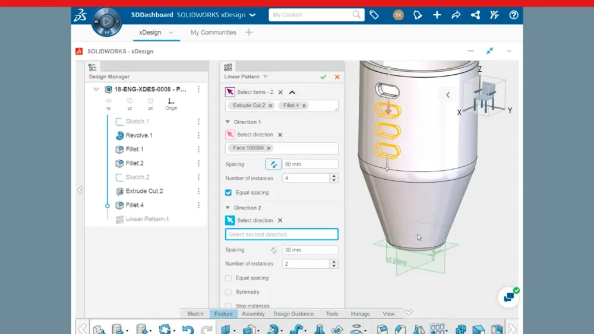Open the tag icon in header
This screenshot has height=334, width=594.
[x=374, y=15]
